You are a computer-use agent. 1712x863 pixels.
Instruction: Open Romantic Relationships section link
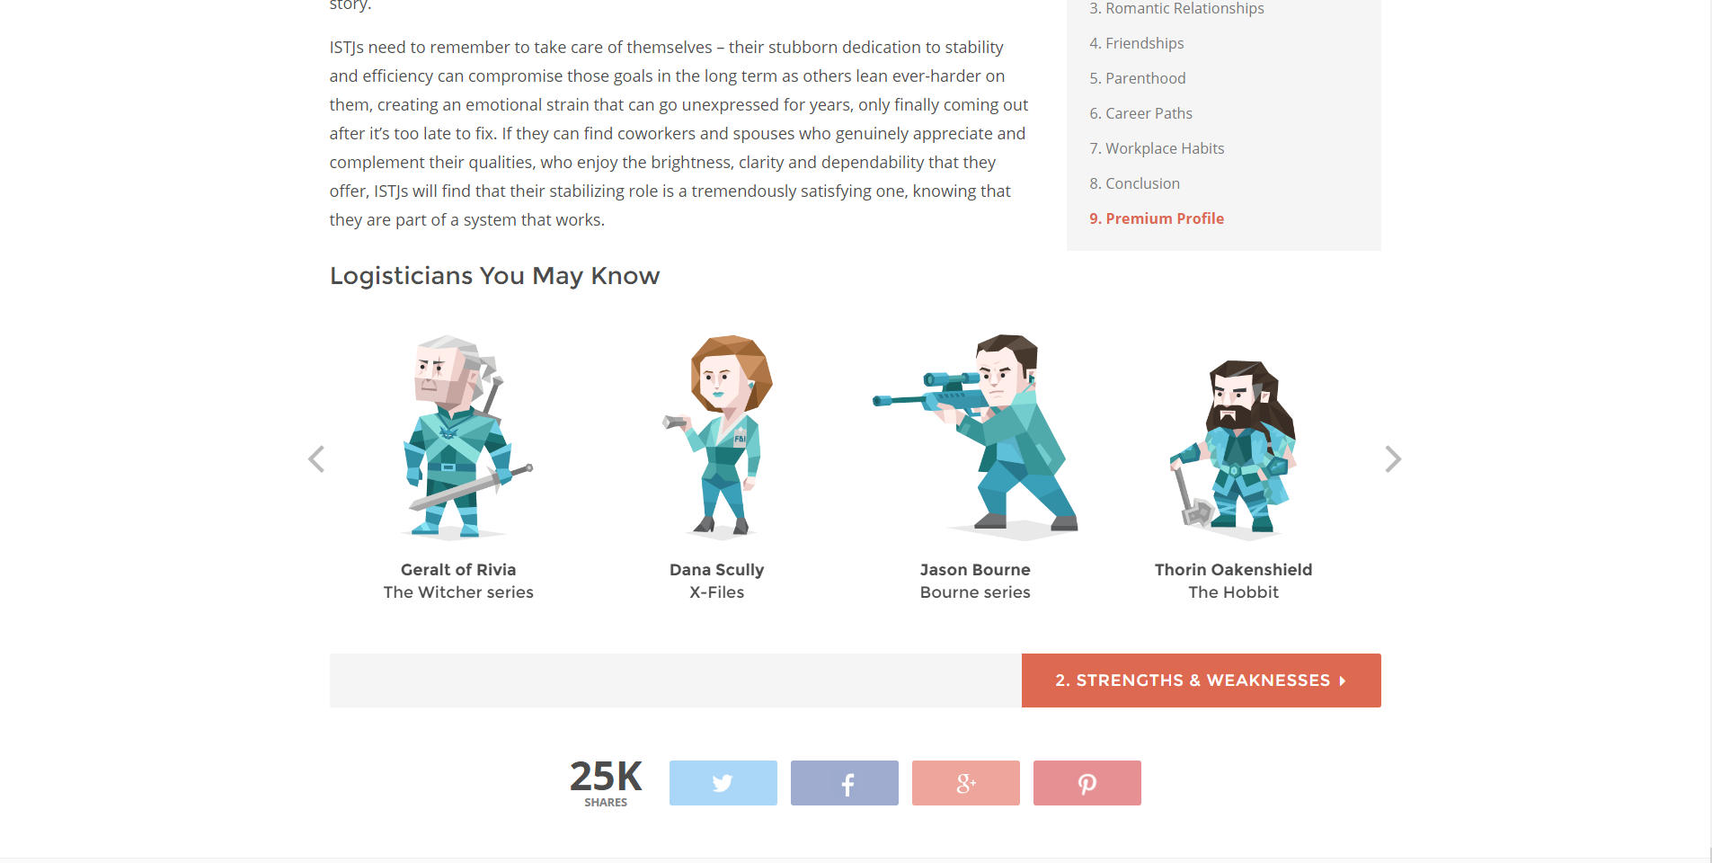coord(1176,9)
